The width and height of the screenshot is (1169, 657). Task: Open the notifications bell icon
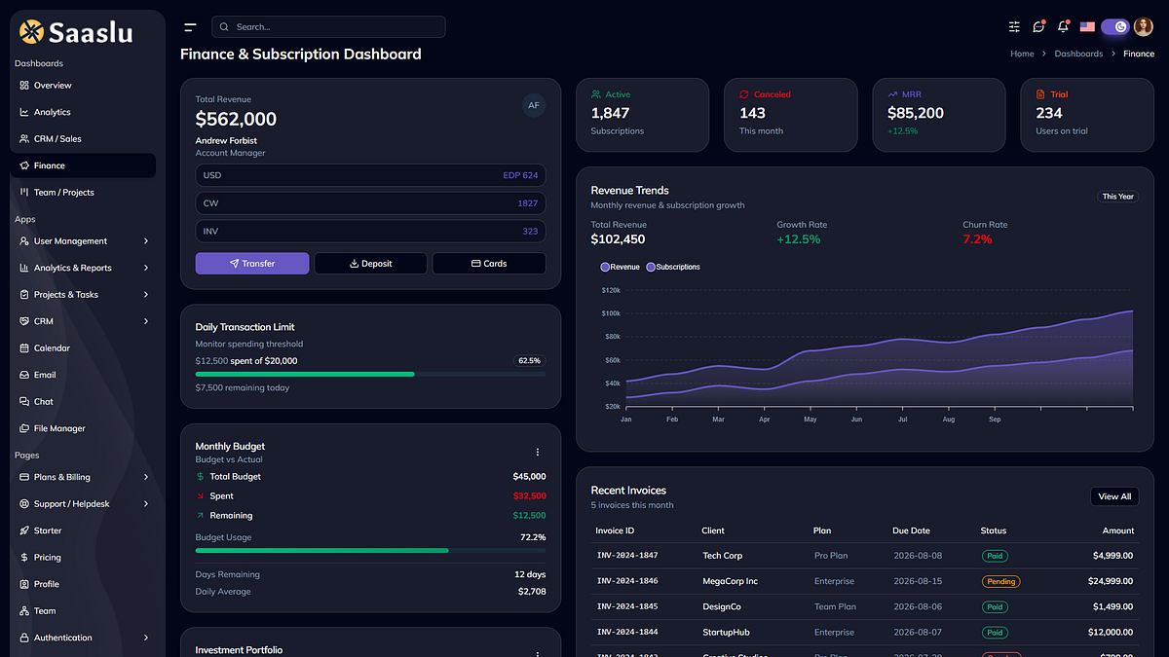coord(1063,27)
